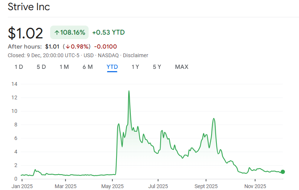Select the YTD tab

click(112, 67)
